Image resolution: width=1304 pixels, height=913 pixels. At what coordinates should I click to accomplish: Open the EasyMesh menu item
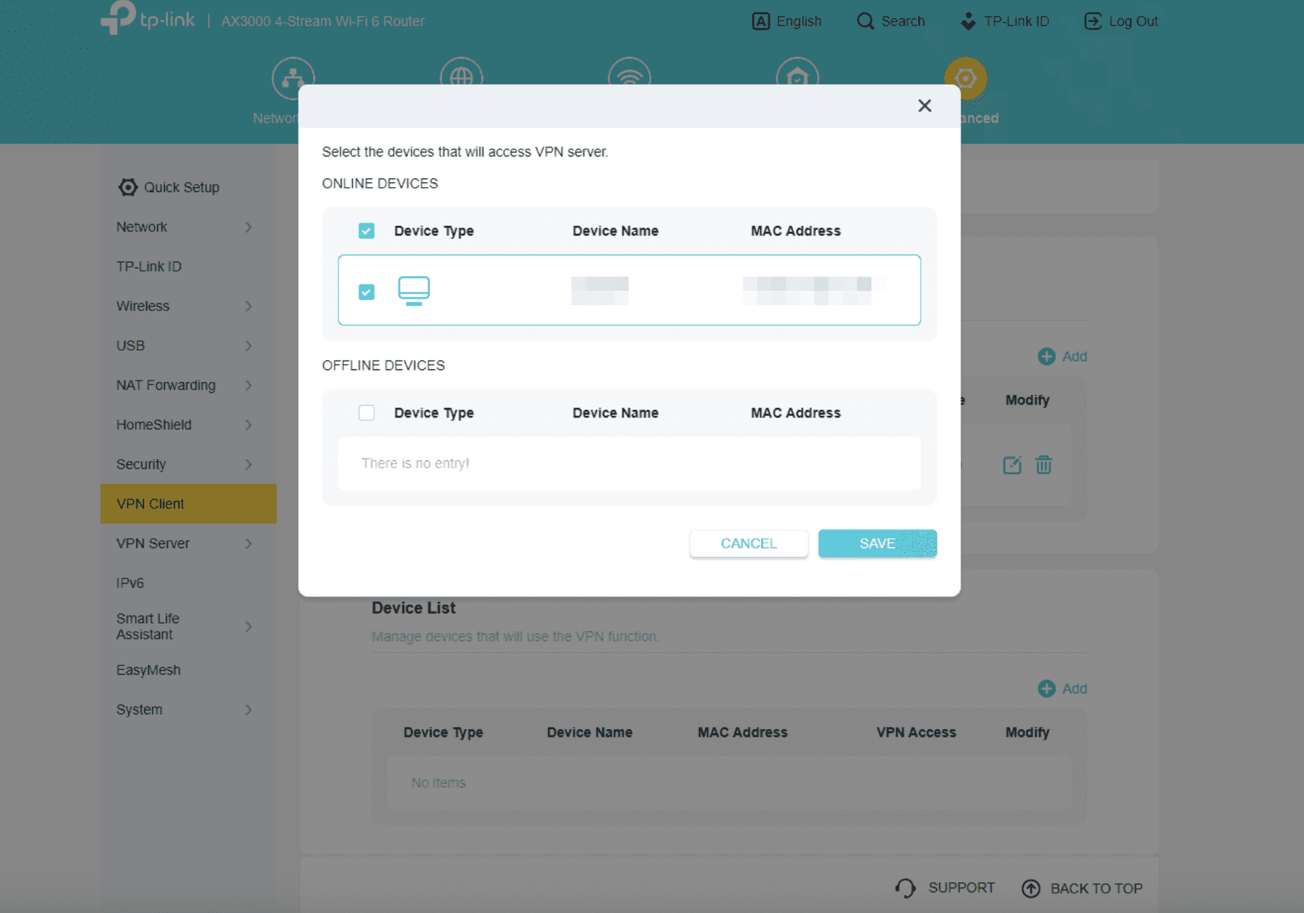[x=149, y=670]
